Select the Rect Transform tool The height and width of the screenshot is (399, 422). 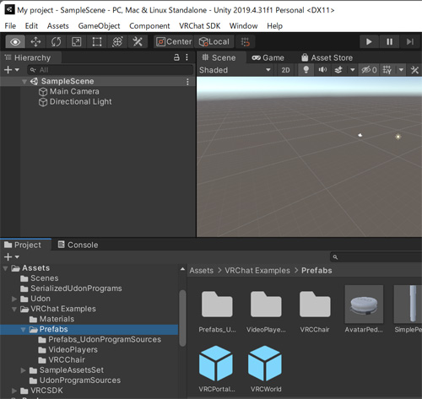pyautogui.click(x=97, y=42)
